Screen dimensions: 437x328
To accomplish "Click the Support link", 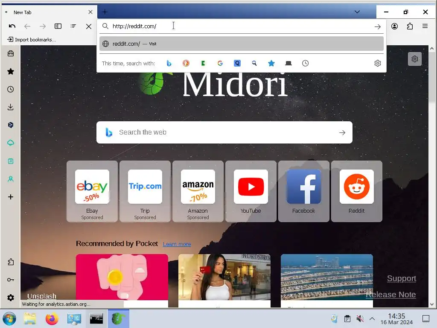I will [401, 278].
